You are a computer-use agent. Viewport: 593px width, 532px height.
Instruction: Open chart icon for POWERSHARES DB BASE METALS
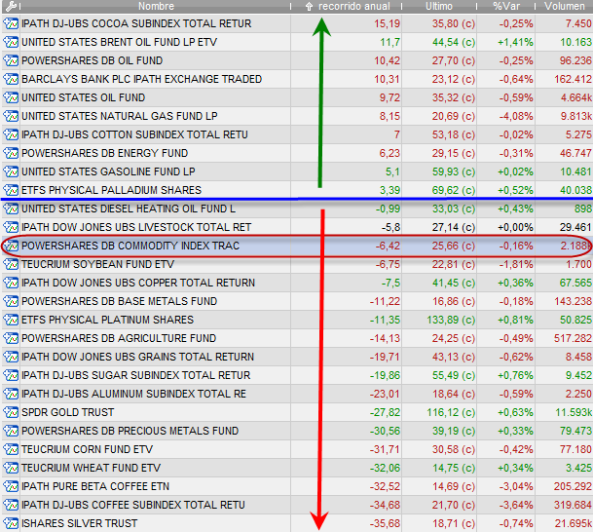[x=11, y=302]
